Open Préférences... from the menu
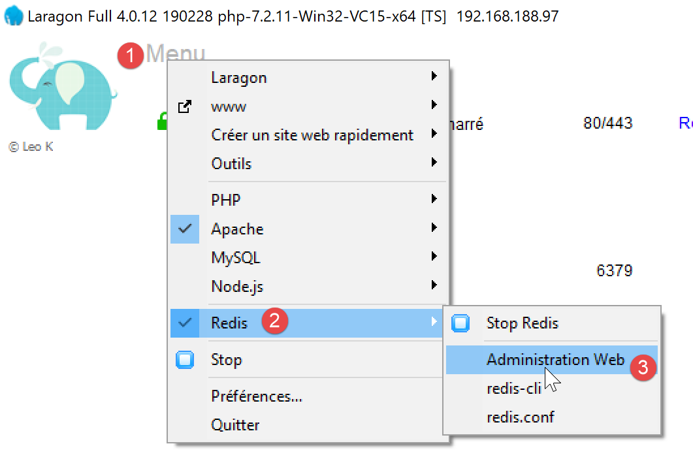693x463 pixels. 256,396
